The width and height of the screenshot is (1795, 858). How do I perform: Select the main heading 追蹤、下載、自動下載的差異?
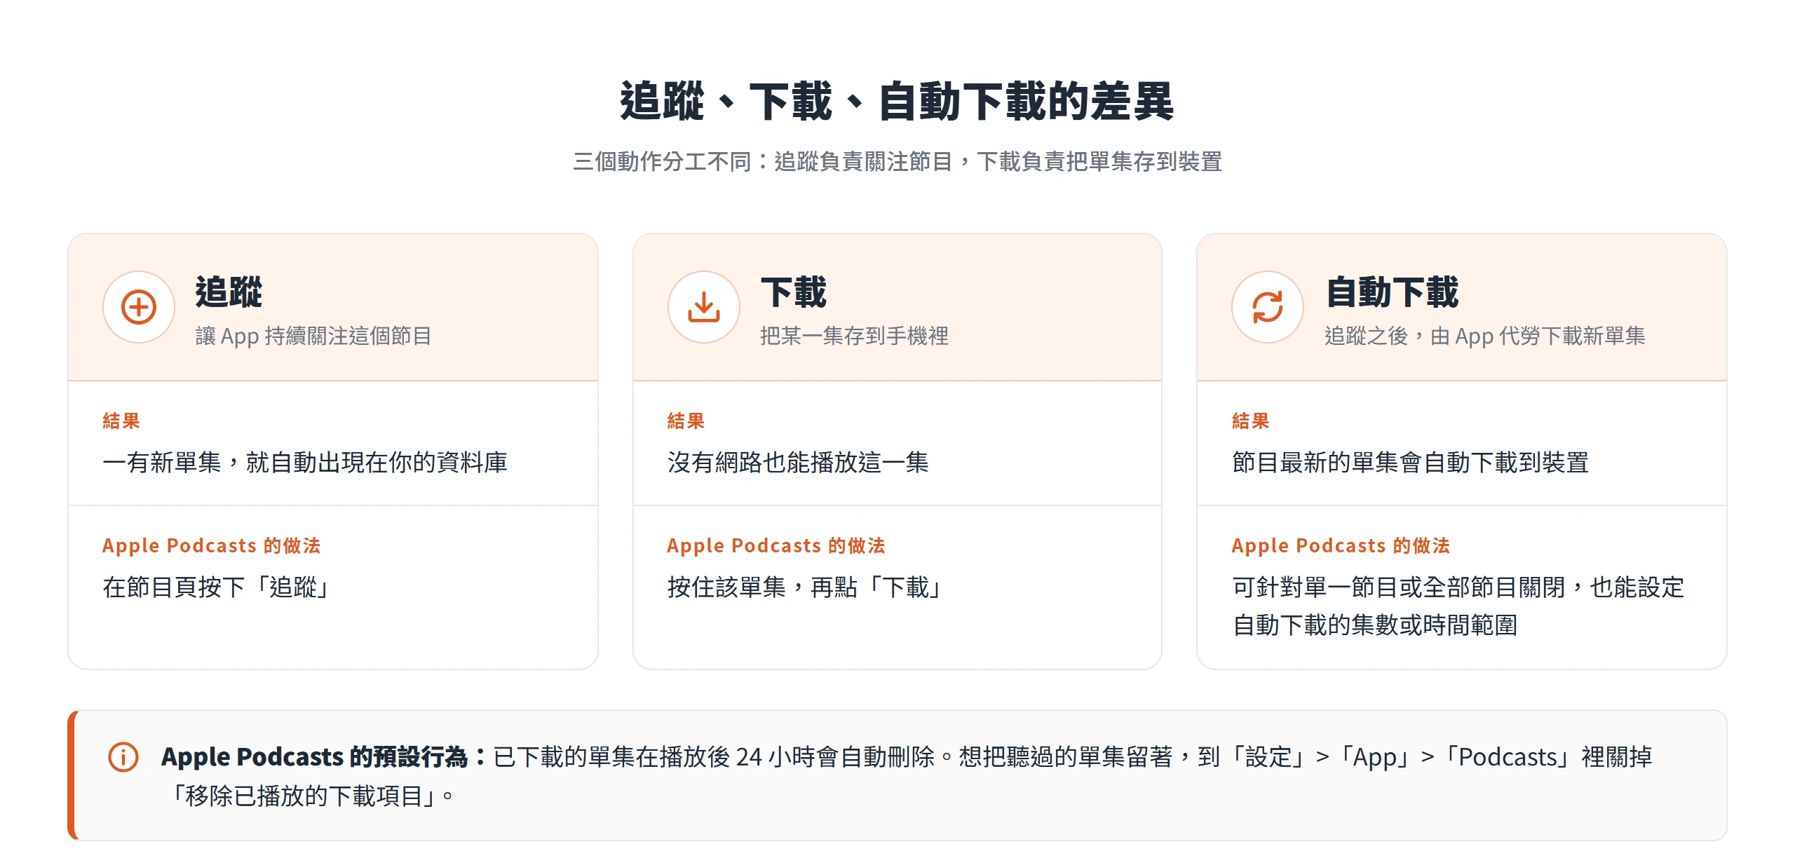[897, 102]
